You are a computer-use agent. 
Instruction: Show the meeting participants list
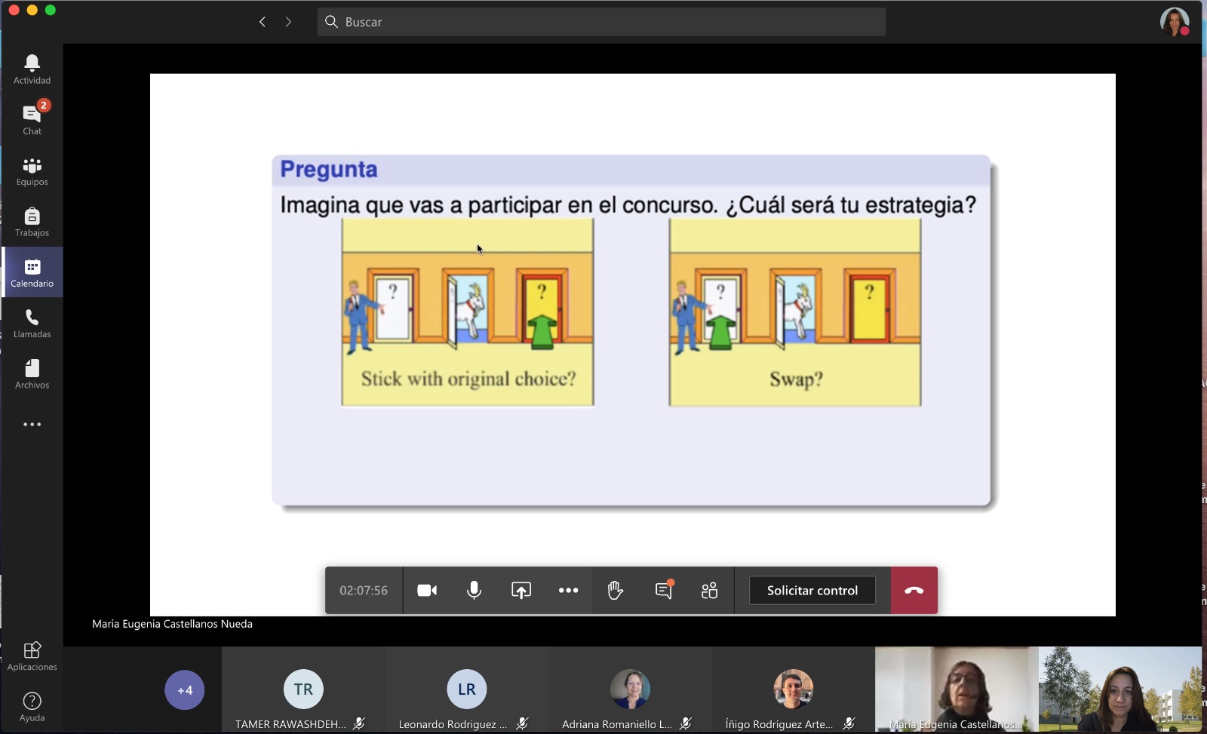(709, 591)
